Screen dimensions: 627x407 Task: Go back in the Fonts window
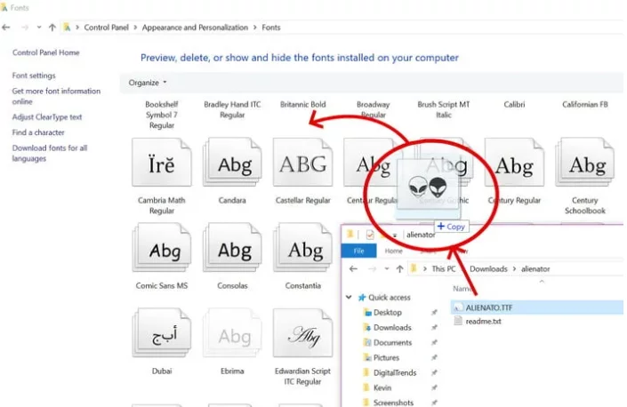click(x=7, y=28)
